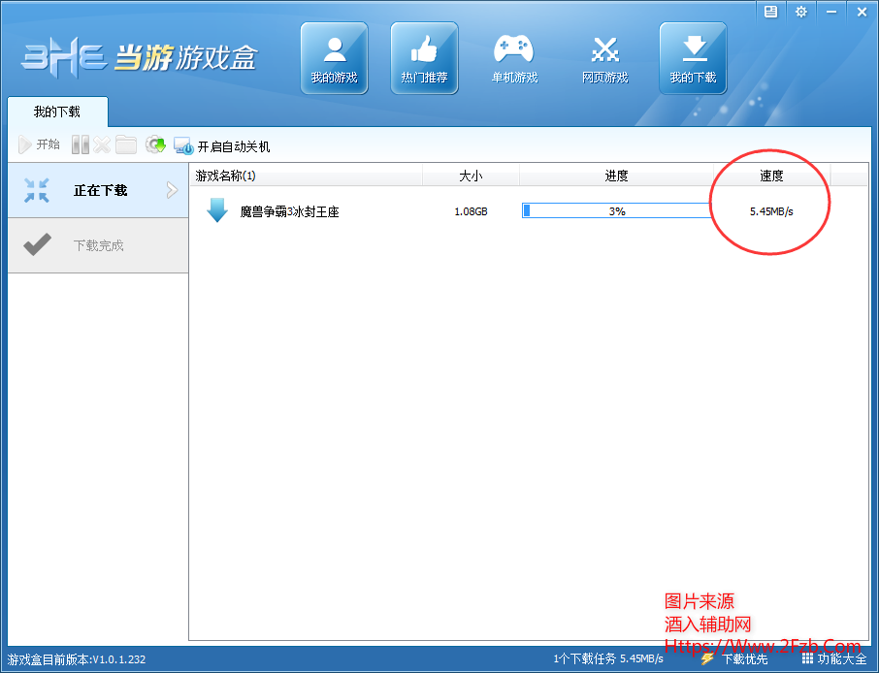Image resolution: width=879 pixels, height=673 pixels.
Task: Go to 单机游戏 gamepad section
Action: pos(514,58)
